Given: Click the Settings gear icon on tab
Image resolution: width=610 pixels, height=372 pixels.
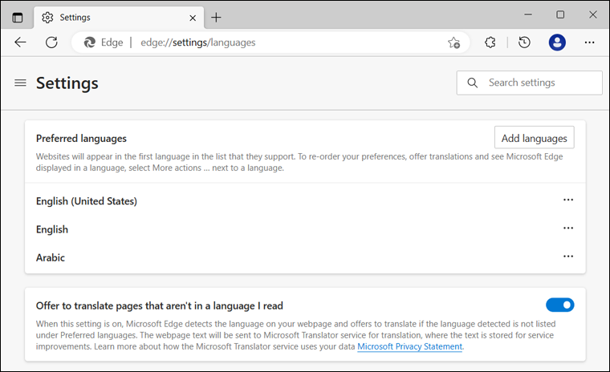Looking at the screenshot, I should tap(47, 18).
